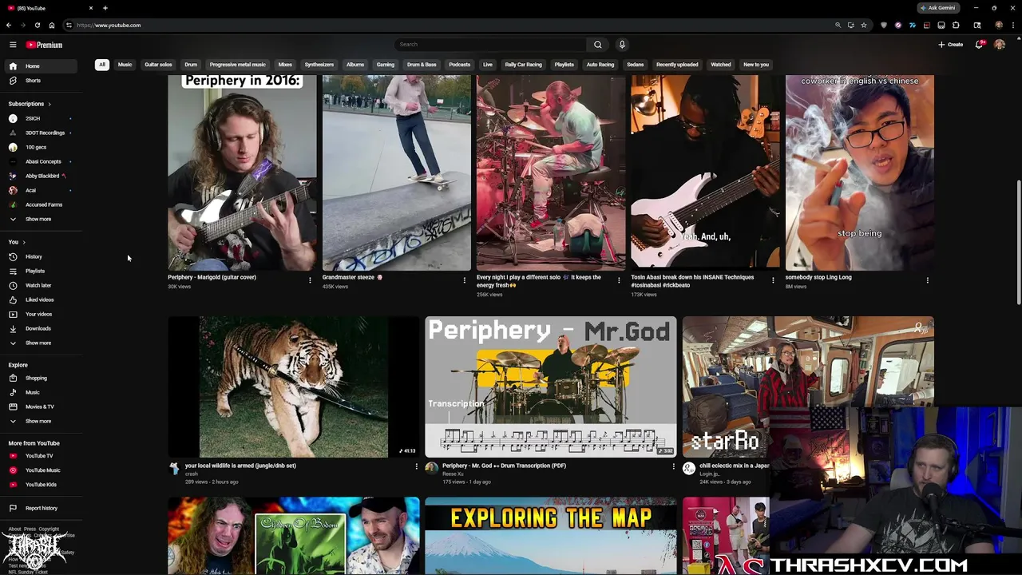This screenshot has height=575, width=1022.
Task: Select the Progressive metal music chip
Action: coord(237,65)
